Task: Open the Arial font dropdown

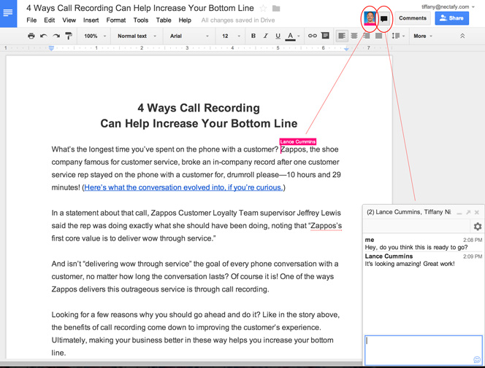Action: coord(189,36)
